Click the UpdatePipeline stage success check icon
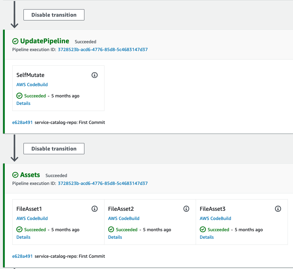 pyautogui.click(x=15, y=41)
